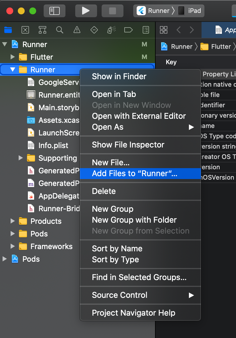Select the Assets.xcassets catalog

pos(53,120)
